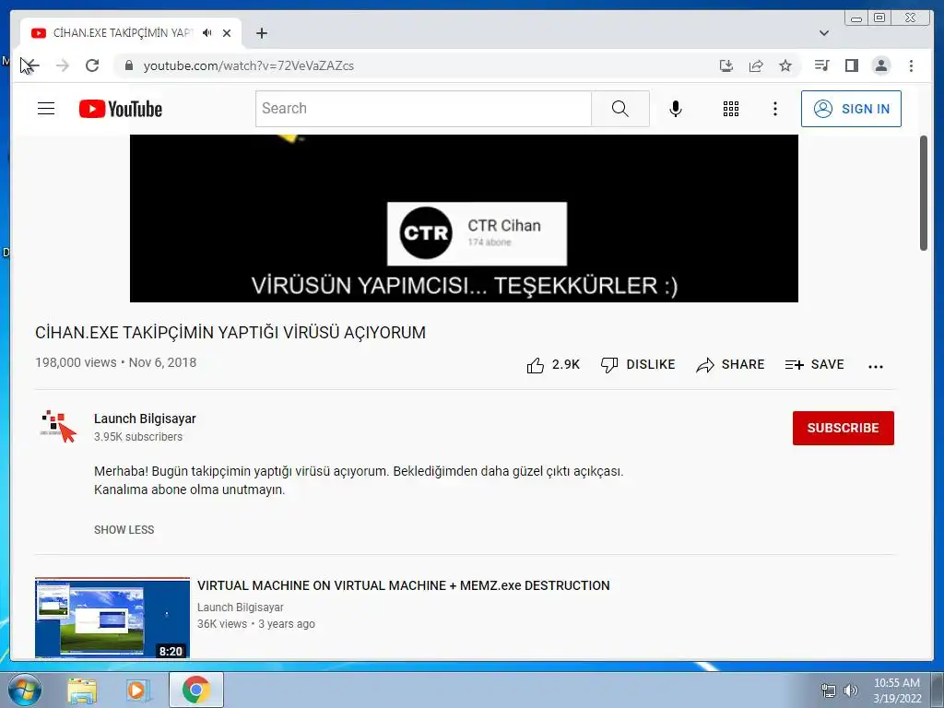
Task: Click the YouTube search field
Action: click(424, 109)
